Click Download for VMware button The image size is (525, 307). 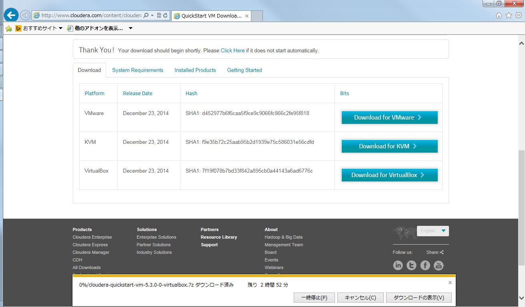pyautogui.click(x=389, y=118)
